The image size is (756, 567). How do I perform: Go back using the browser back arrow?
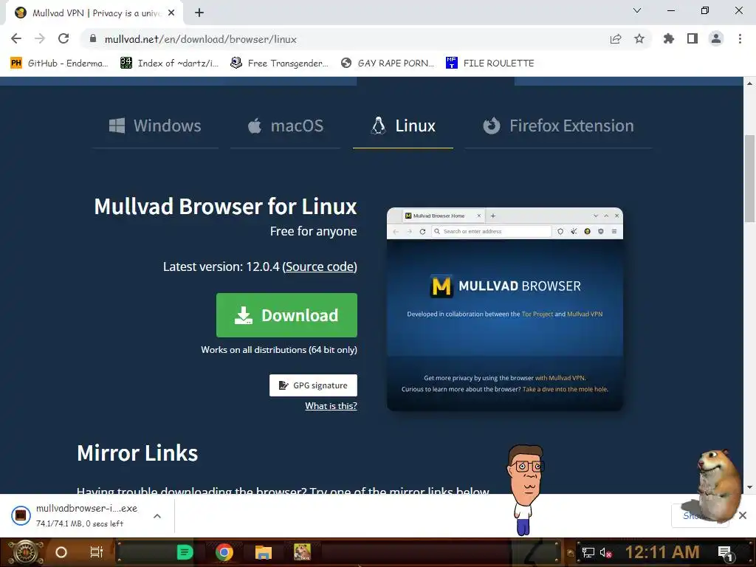16,38
